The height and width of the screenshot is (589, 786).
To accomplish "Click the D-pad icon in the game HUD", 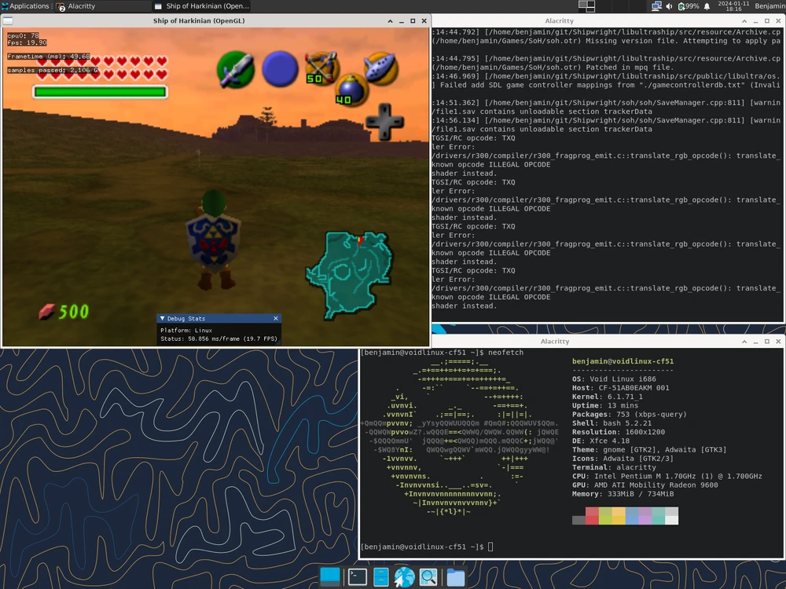I will tap(385, 122).
